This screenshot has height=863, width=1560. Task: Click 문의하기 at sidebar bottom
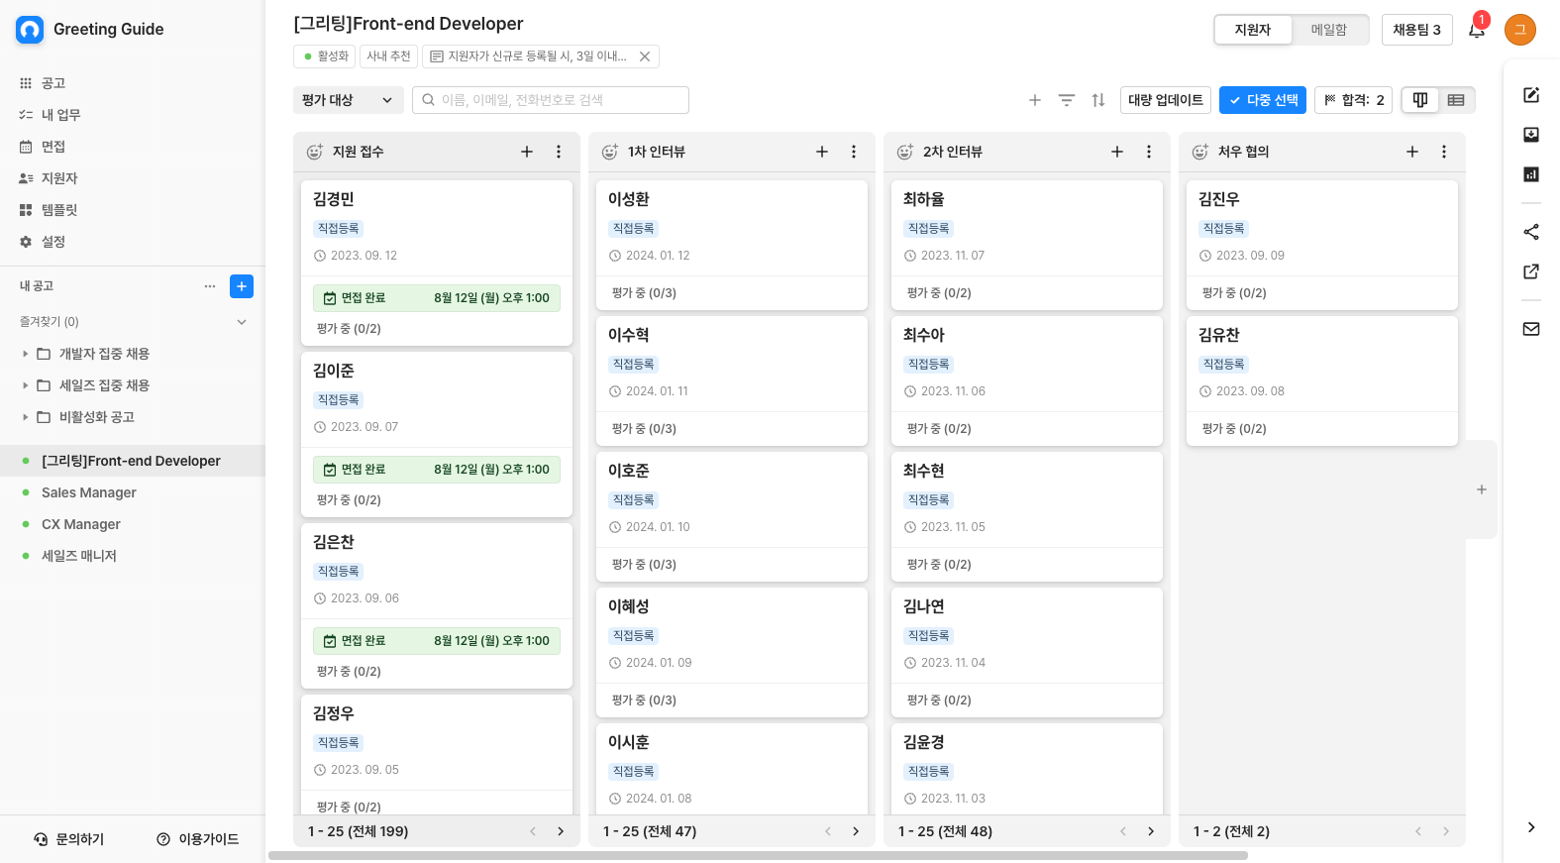(x=69, y=839)
